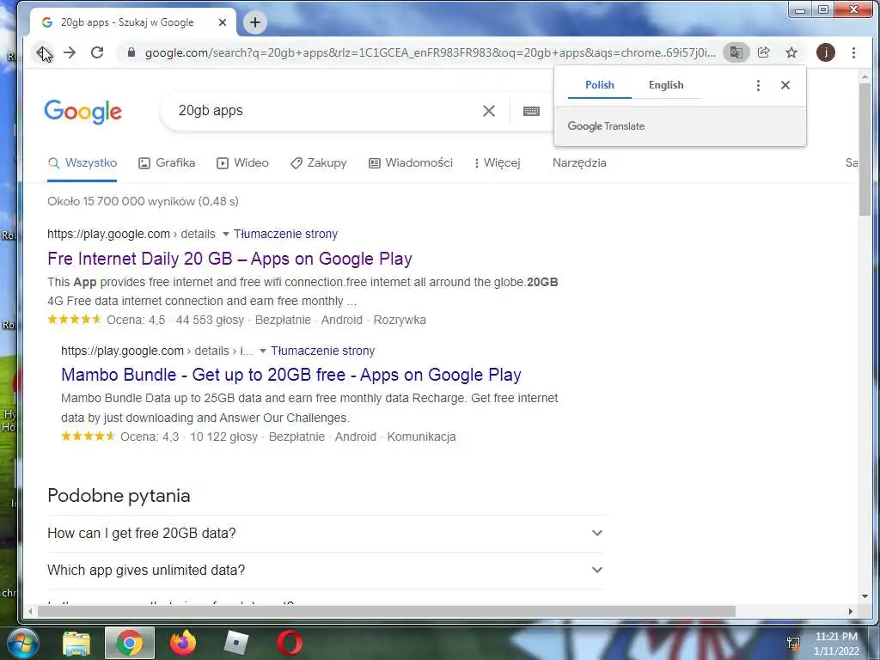Open the Chrome profile avatar
This screenshot has height=660, width=880.
pyautogui.click(x=825, y=52)
